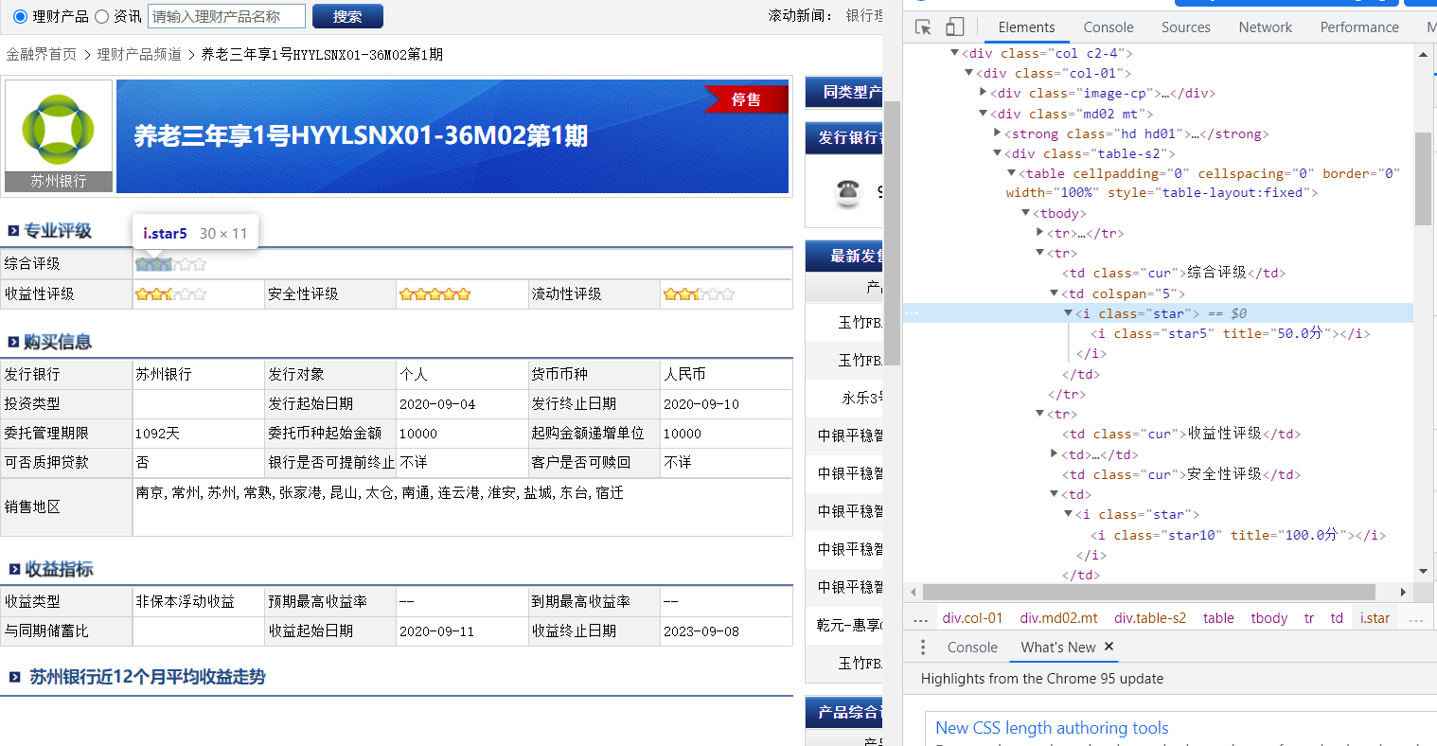
Task: Select the What's New drawer tab
Action: pyautogui.click(x=1058, y=648)
